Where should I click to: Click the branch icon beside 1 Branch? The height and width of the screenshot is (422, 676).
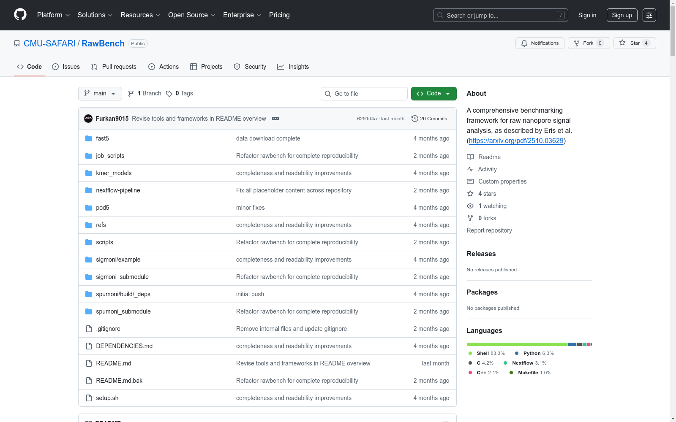coord(131,94)
